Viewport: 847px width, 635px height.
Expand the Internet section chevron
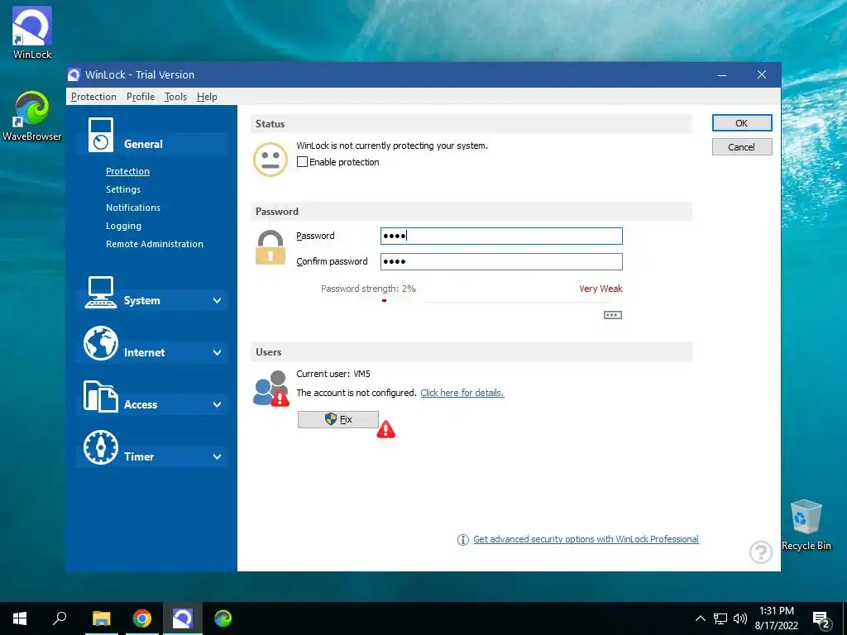(218, 352)
